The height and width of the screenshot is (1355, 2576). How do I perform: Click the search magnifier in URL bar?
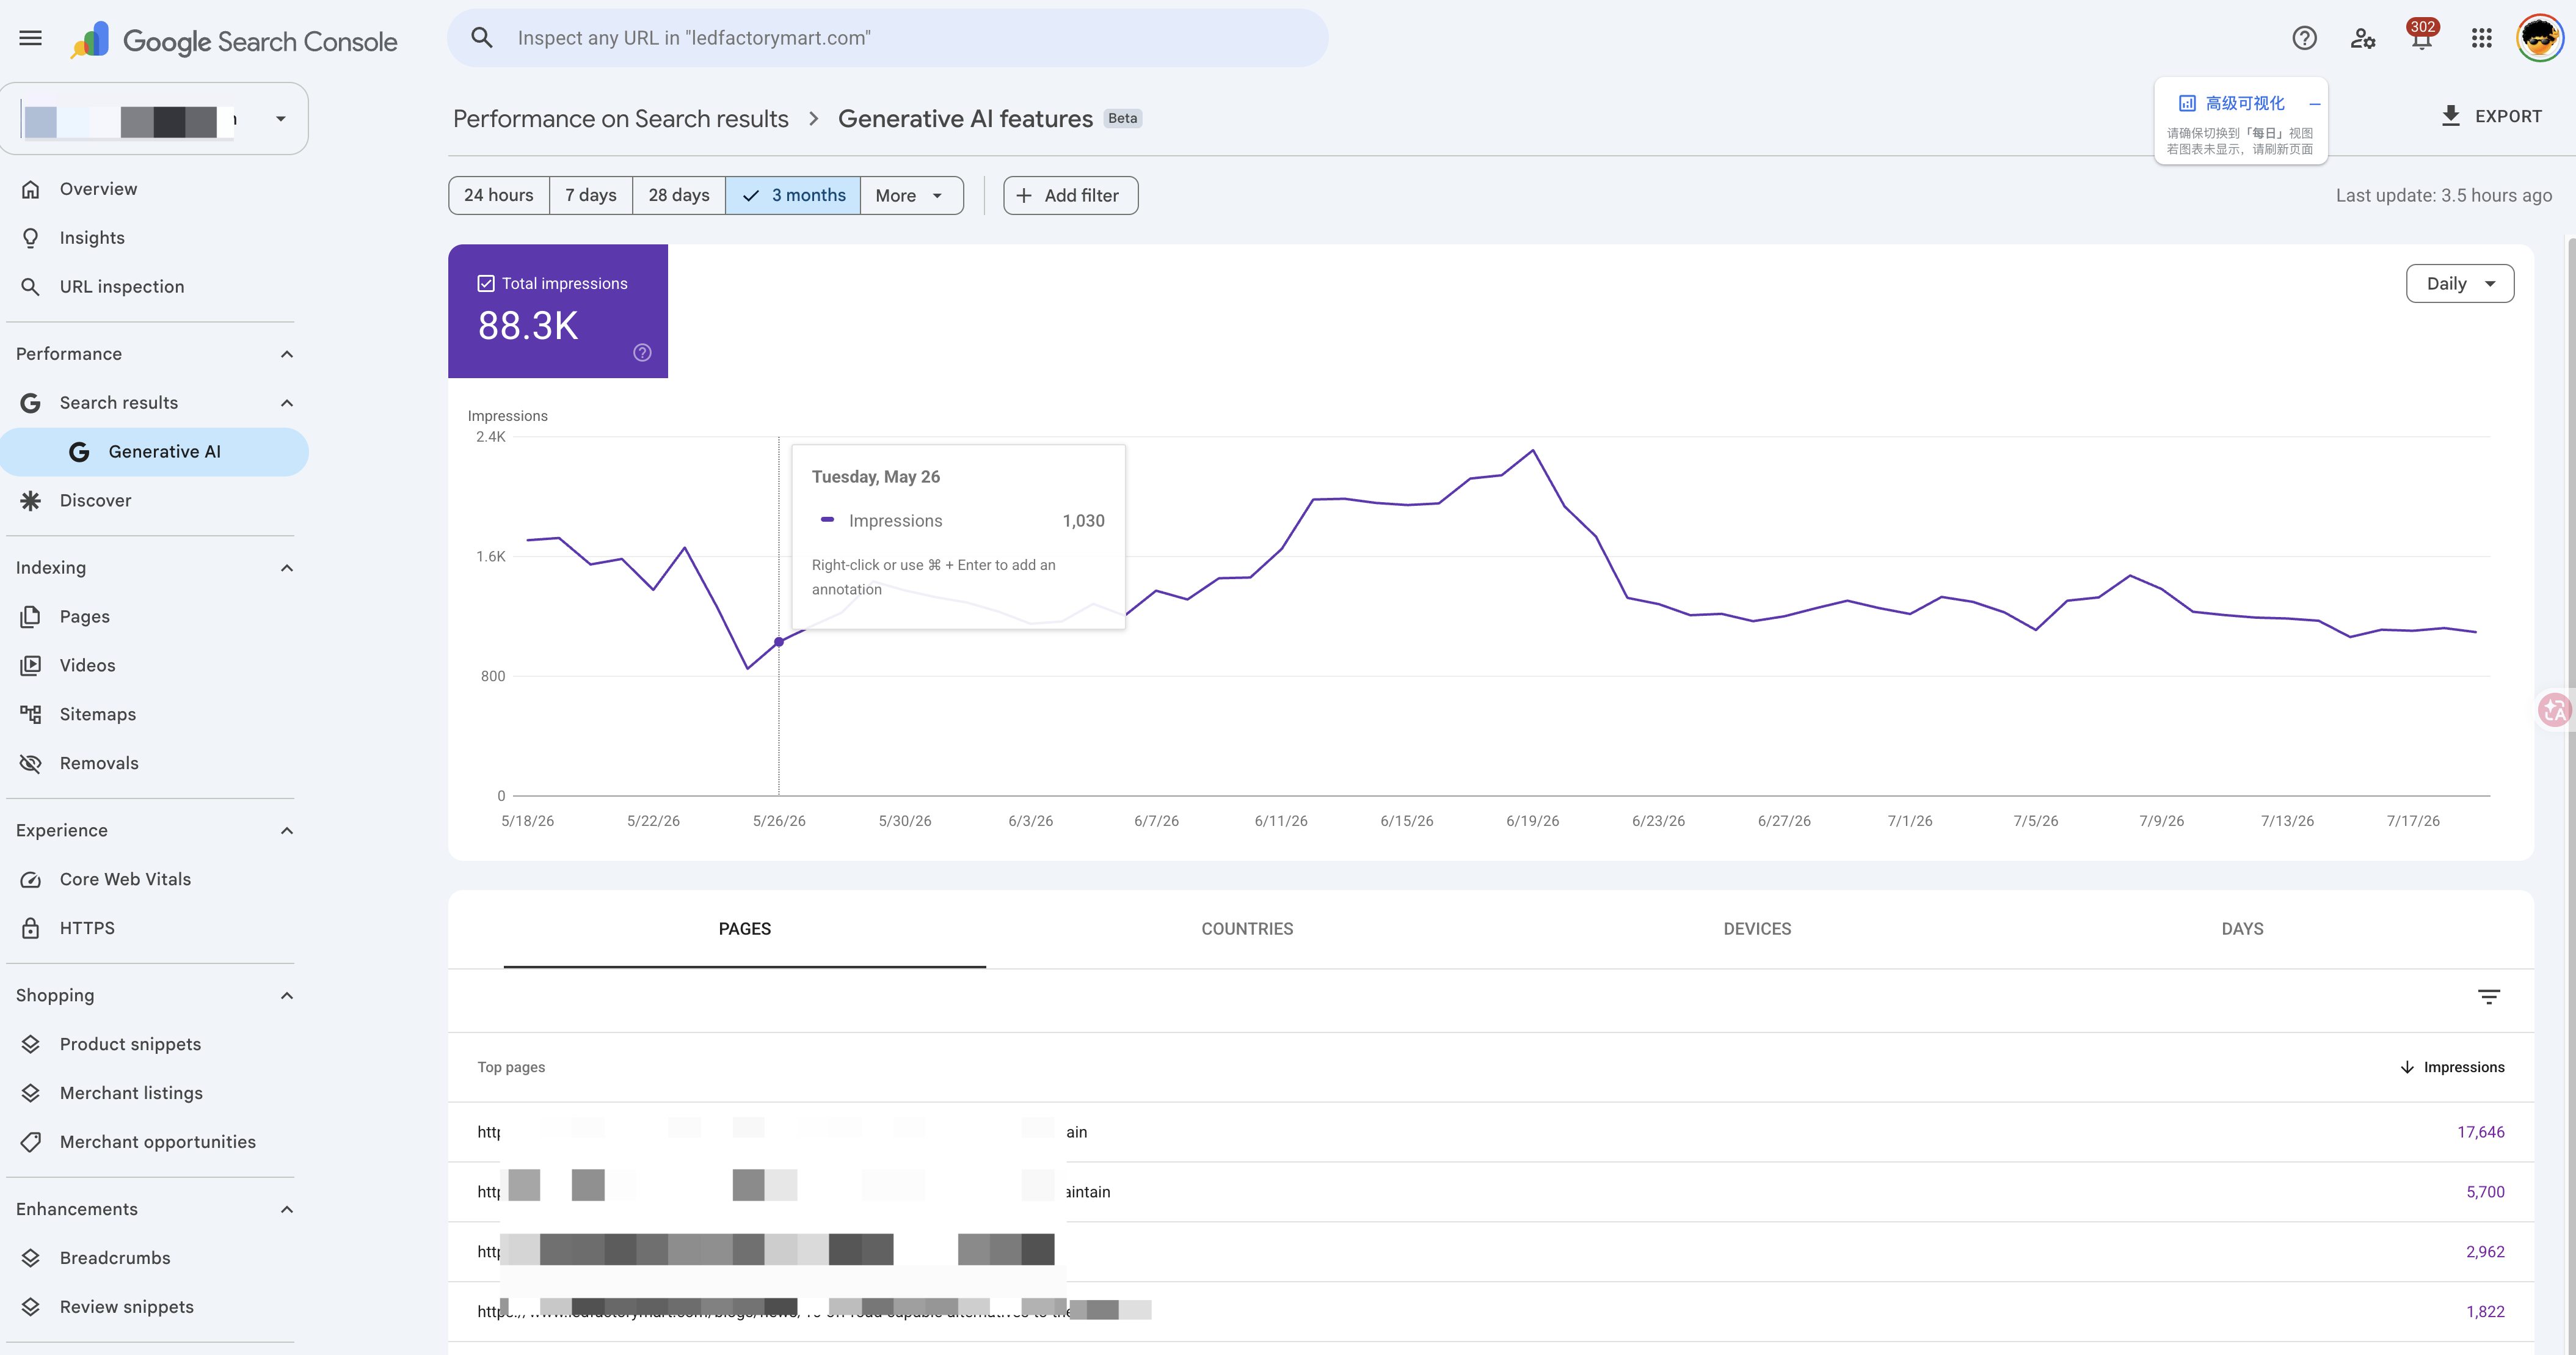click(x=482, y=38)
